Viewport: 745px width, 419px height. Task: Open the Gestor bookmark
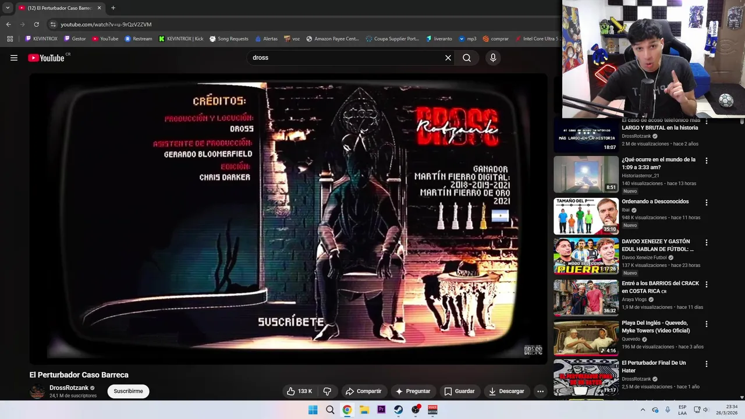point(75,39)
